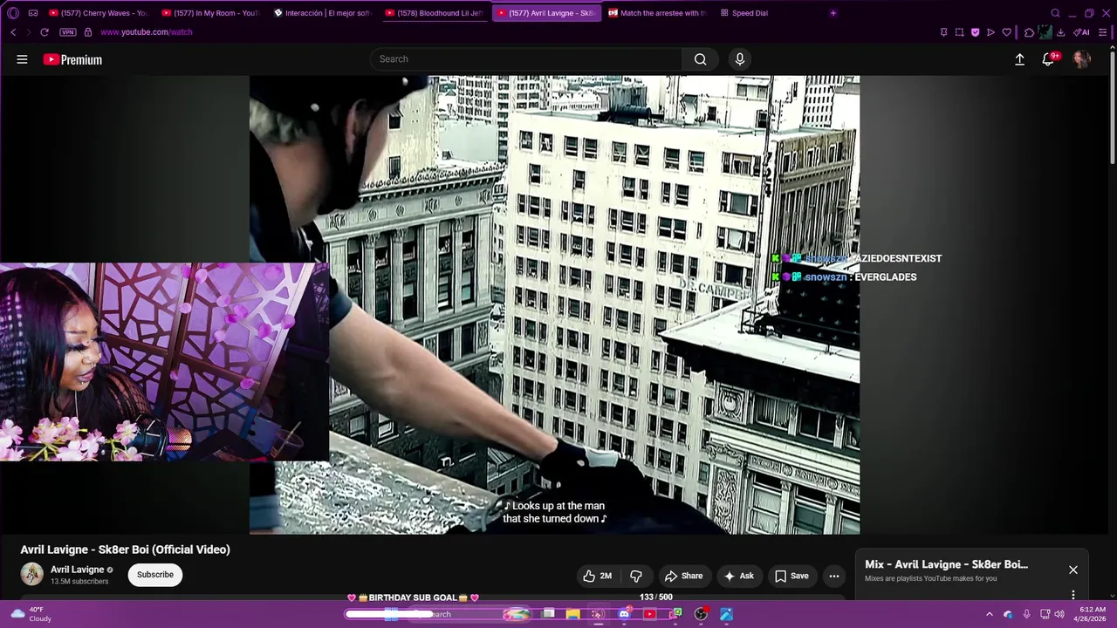Open YouTube notifications bell
Image resolution: width=1117 pixels, height=628 pixels.
(1049, 59)
